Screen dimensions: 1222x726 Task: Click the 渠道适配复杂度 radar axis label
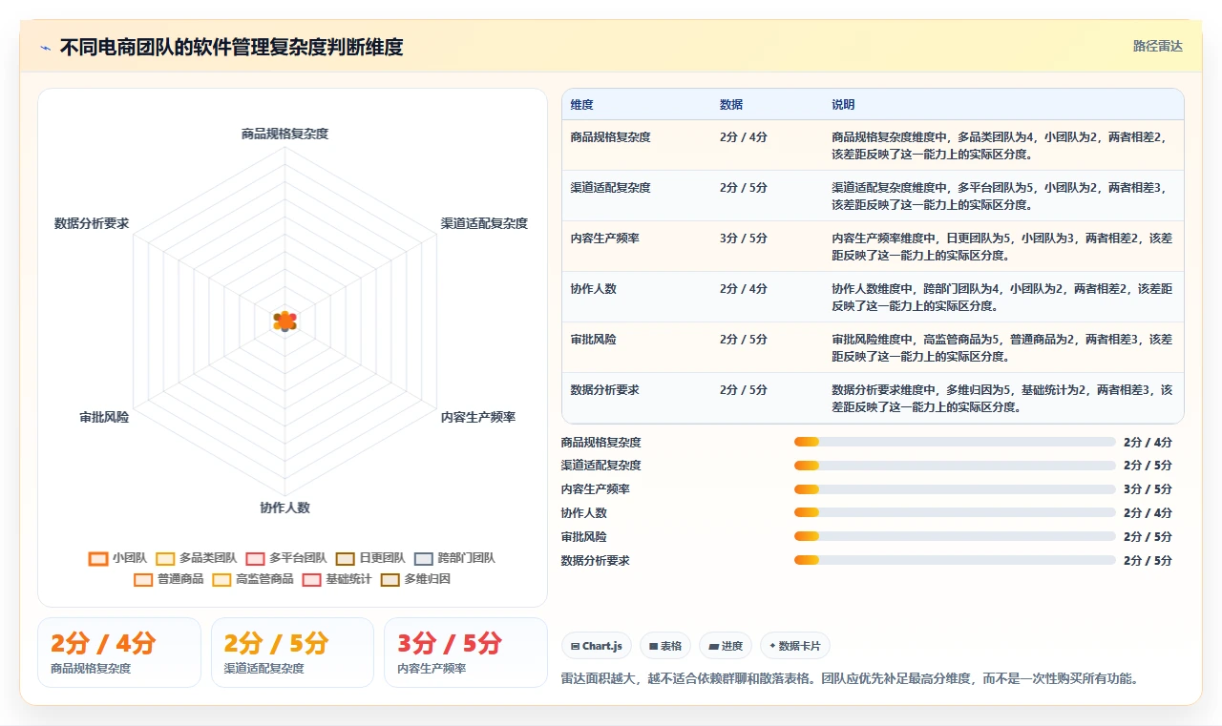pos(484,223)
